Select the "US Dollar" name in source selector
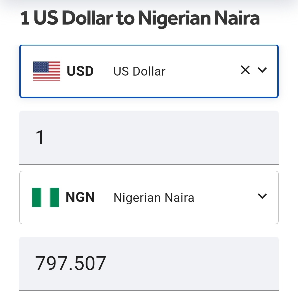This screenshot has width=298, height=294. pos(139,71)
